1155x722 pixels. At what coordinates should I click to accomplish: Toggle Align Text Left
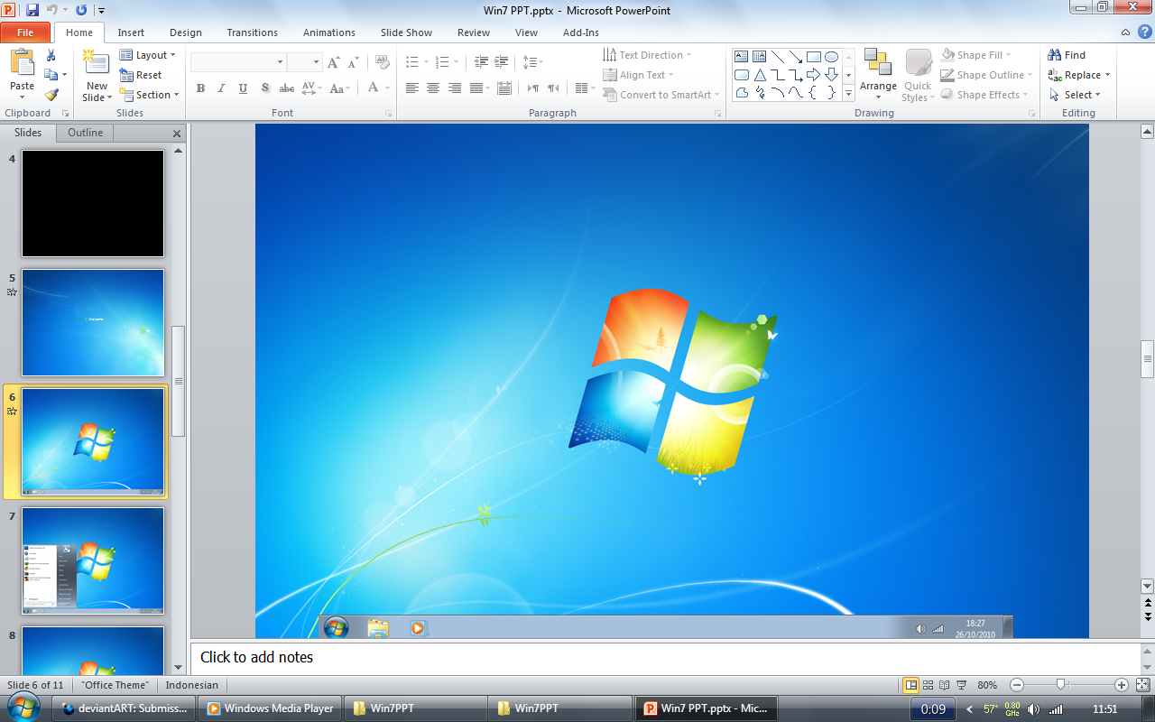pos(411,88)
